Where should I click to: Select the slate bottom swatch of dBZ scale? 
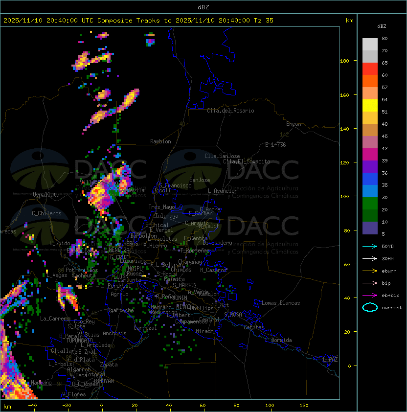click(370, 228)
